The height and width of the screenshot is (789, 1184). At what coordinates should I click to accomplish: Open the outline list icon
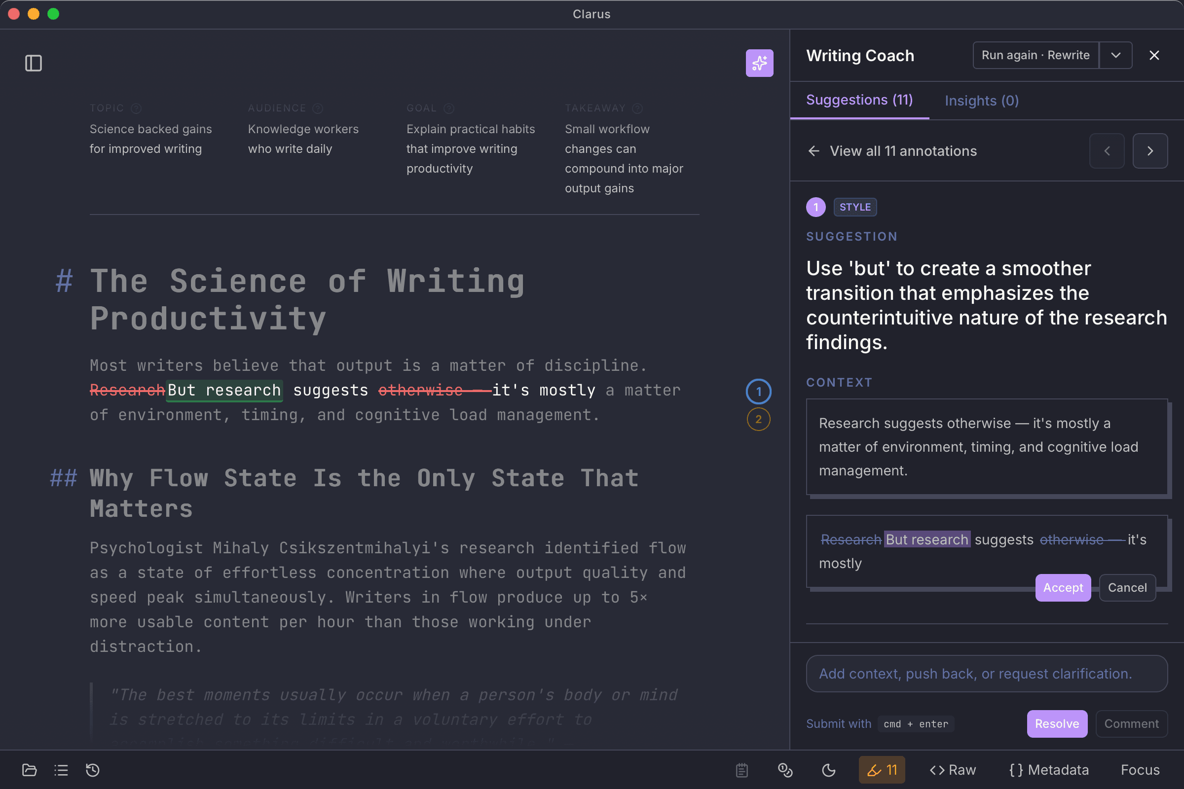pyautogui.click(x=61, y=770)
